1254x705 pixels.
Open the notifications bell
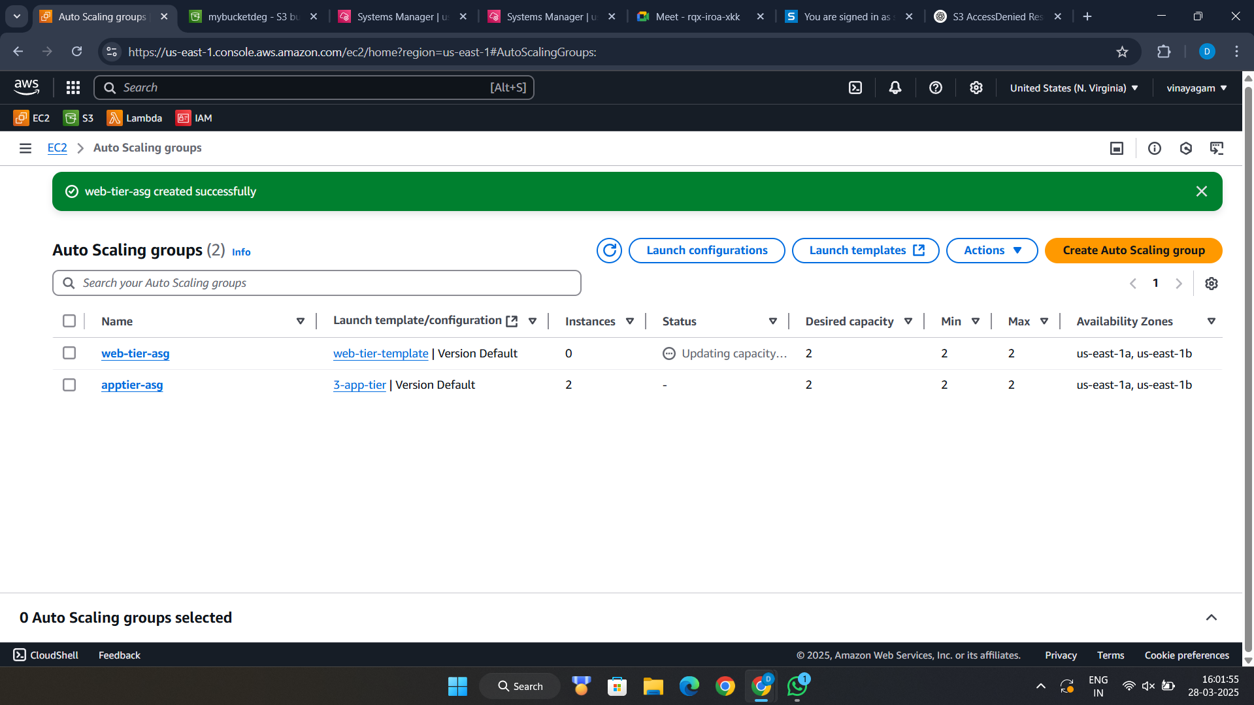[895, 88]
